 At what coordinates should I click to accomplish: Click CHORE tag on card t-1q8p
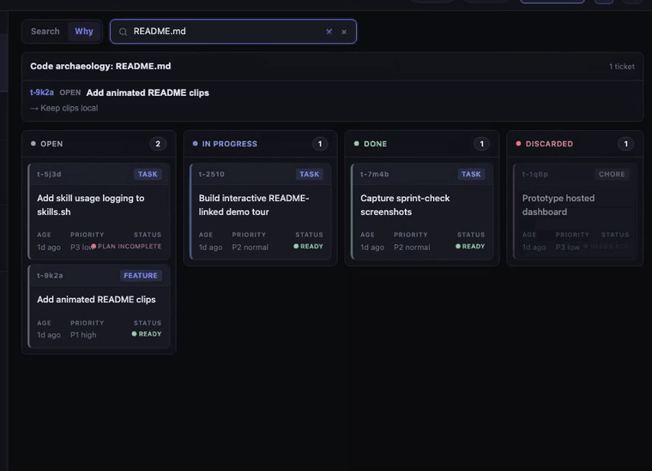(x=612, y=175)
